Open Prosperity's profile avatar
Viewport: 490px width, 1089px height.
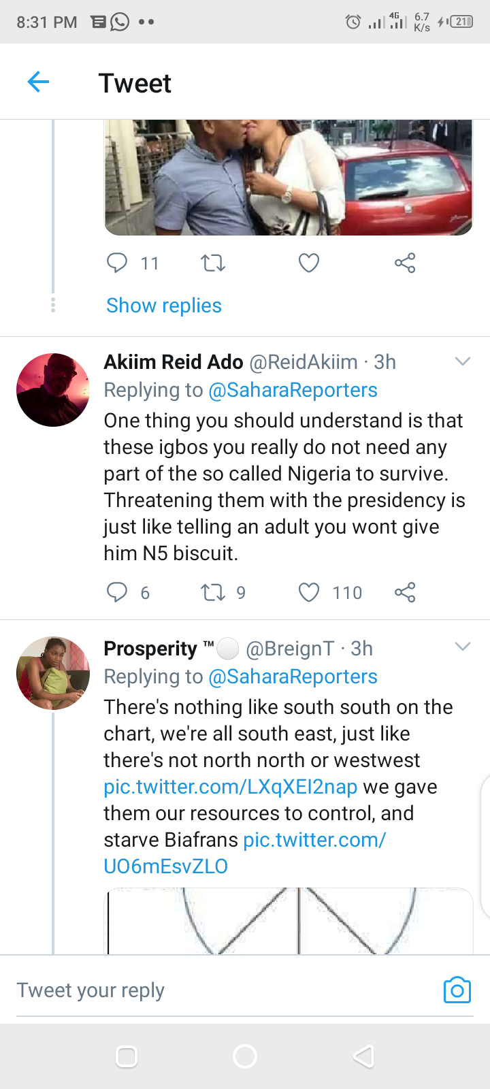53,673
